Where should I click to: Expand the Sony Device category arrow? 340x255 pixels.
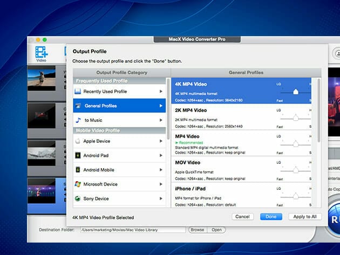[x=161, y=199]
